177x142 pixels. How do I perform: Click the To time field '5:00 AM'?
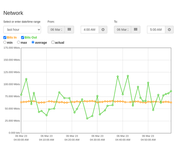[156, 30]
